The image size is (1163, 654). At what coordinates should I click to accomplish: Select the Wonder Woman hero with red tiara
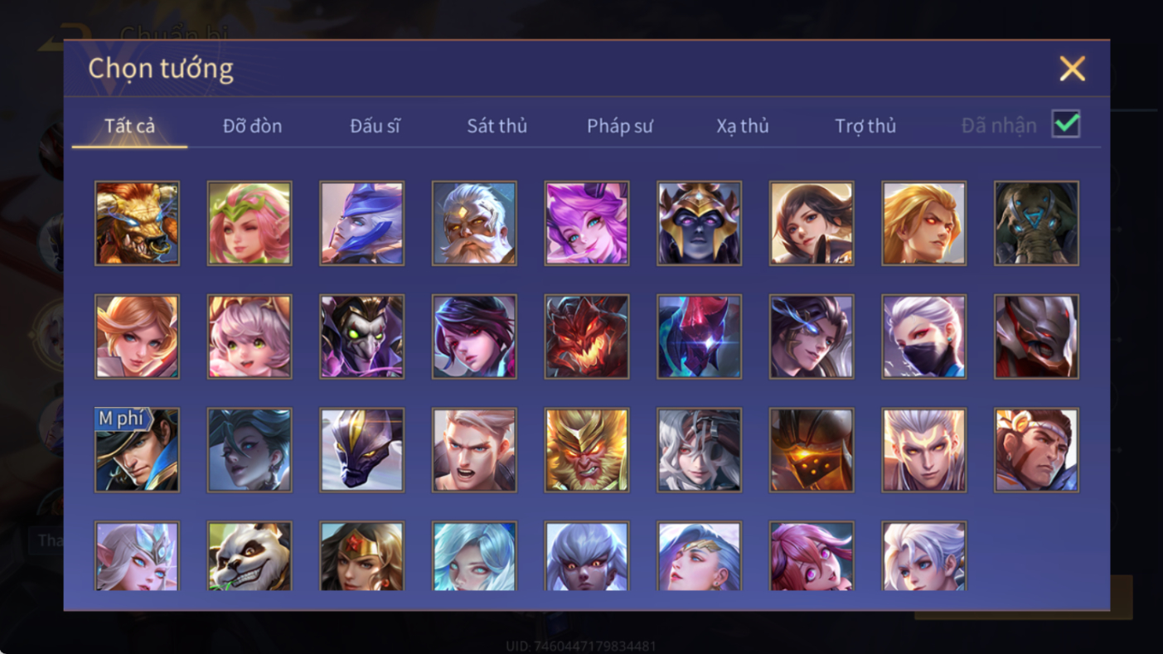click(362, 556)
